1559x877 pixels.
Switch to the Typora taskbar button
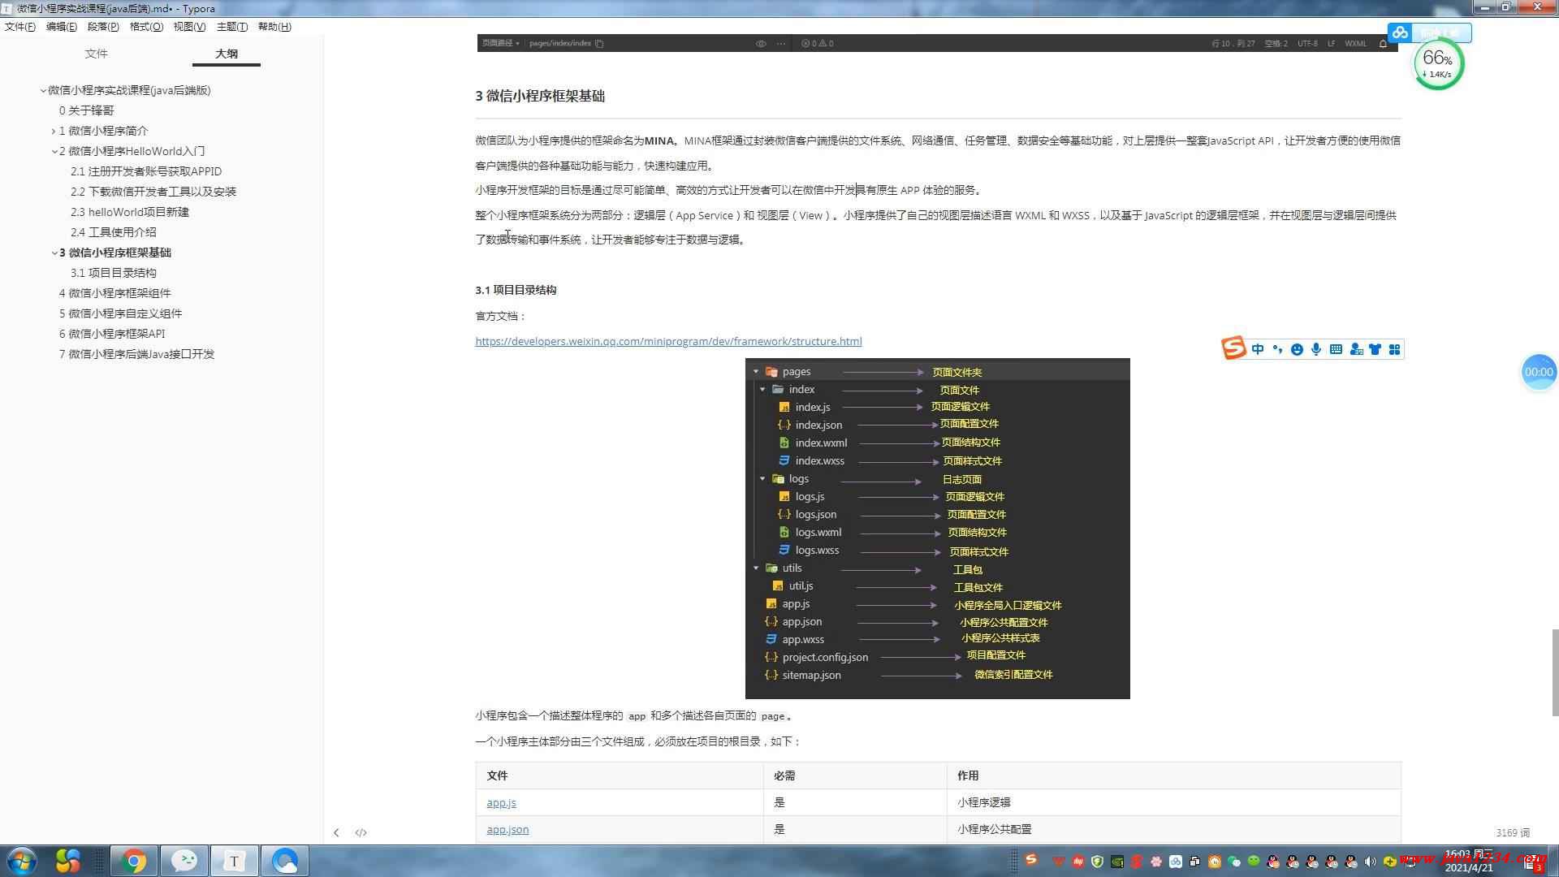tap(235, 861)
